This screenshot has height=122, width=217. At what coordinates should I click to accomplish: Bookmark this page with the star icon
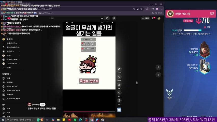(x=141, y=9)
